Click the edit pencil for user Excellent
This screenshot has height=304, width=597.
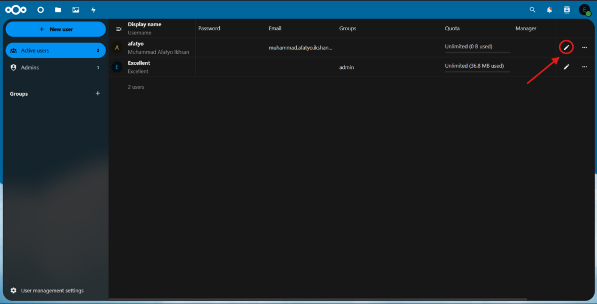pyautogui.click(x=566, y=67)
